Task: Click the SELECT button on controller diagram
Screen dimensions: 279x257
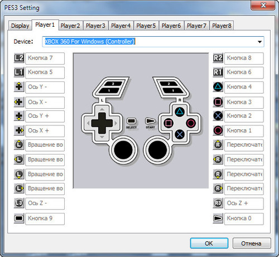Action: 131,121
